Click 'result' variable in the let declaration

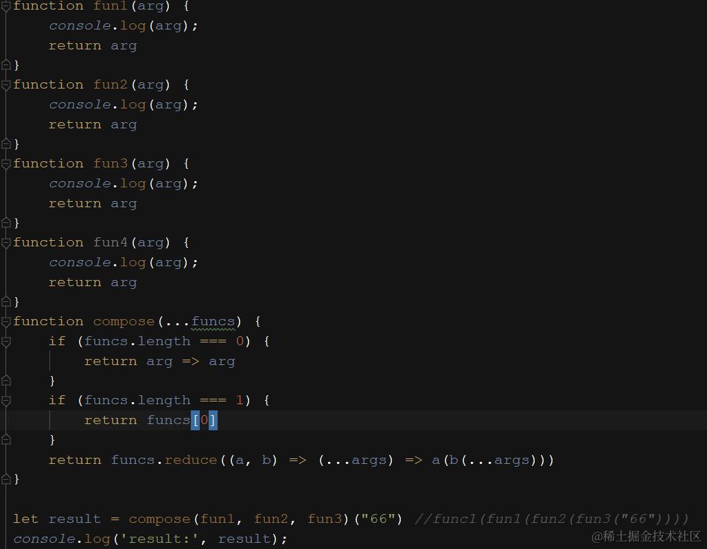click(x=74, y=519)
